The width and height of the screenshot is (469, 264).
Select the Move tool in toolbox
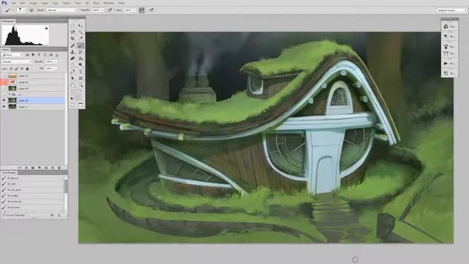point(81,26)
